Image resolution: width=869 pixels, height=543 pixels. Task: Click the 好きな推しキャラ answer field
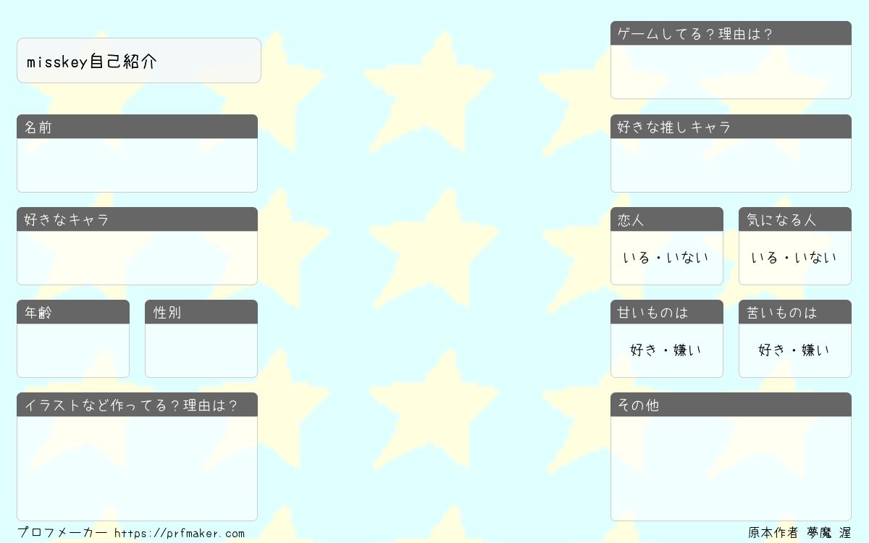point(731,165)
